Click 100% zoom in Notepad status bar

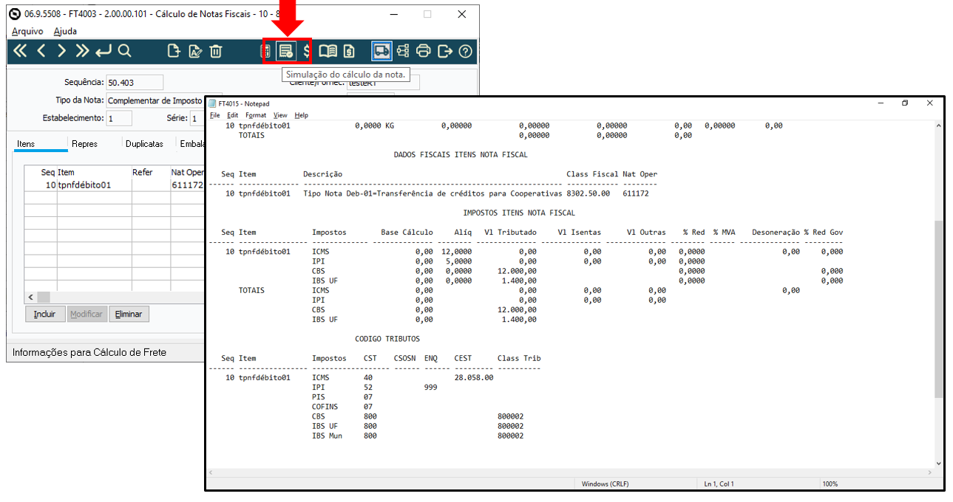(830, 484)
